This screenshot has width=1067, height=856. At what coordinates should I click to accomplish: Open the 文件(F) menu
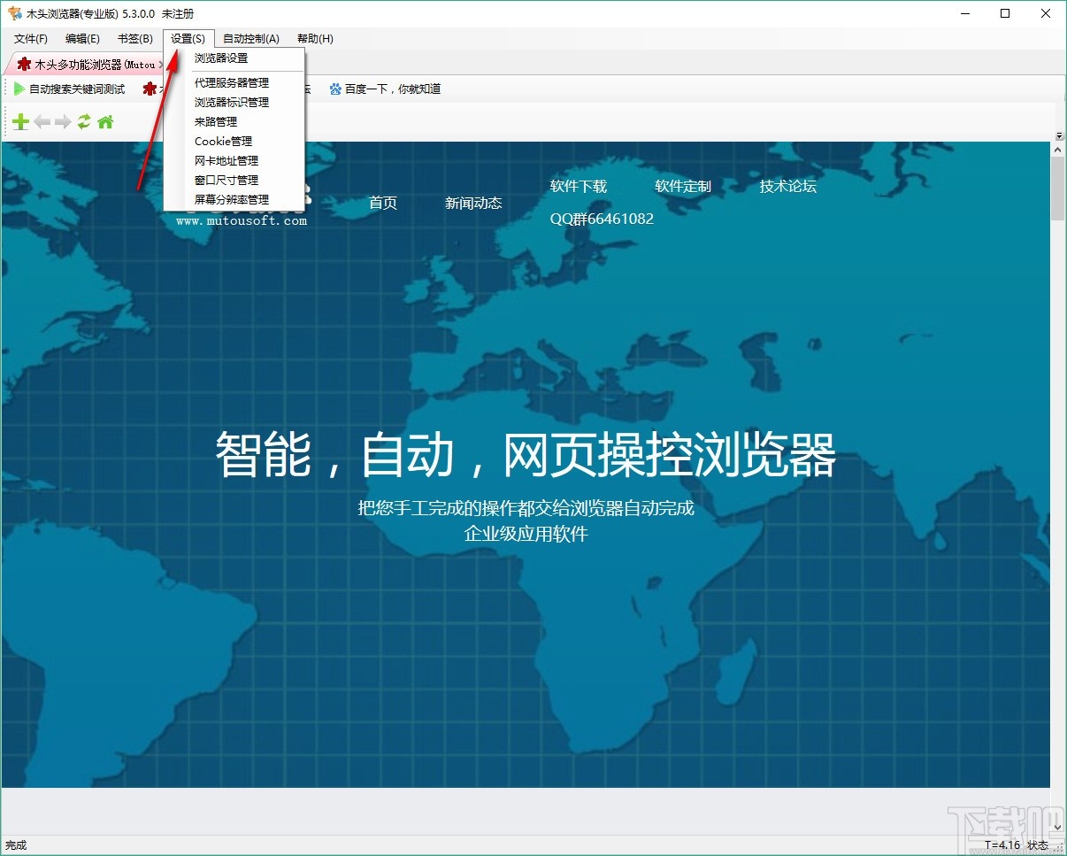(31, 39)
